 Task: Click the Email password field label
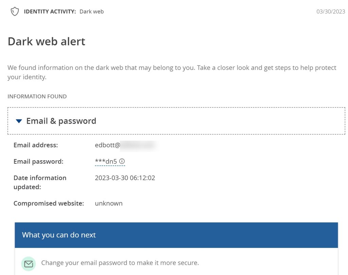point(38,162)
